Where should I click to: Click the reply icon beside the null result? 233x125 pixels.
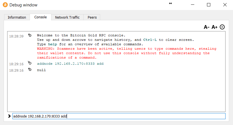[x=30, y=69]
